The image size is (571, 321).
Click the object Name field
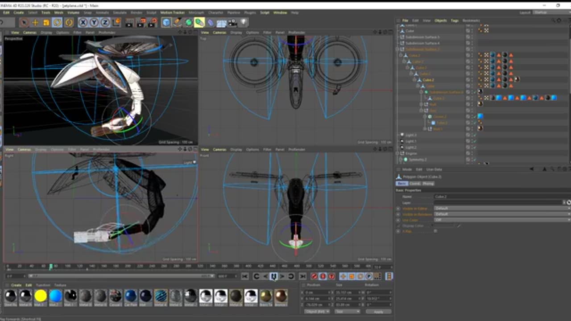click(x=502, y=197)
